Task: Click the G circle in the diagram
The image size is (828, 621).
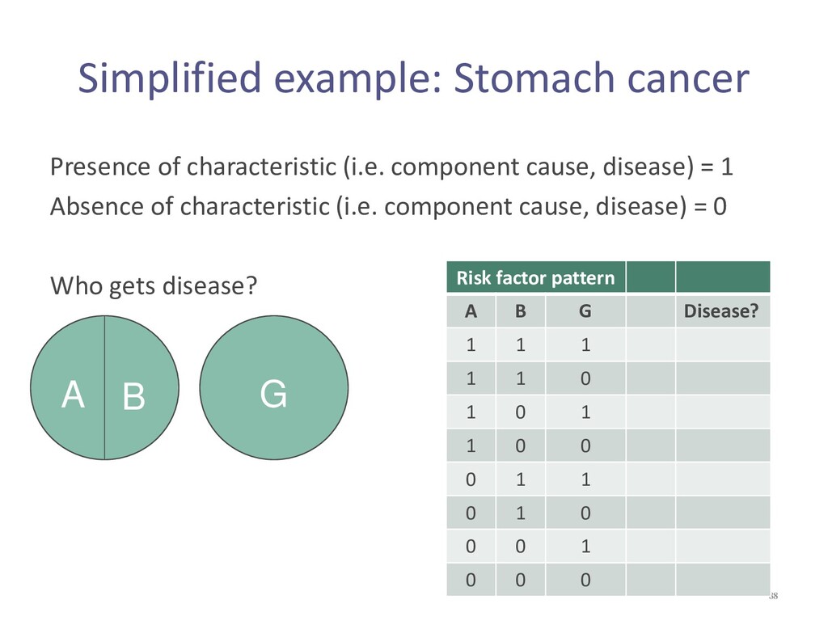Action: coord(273,387)
